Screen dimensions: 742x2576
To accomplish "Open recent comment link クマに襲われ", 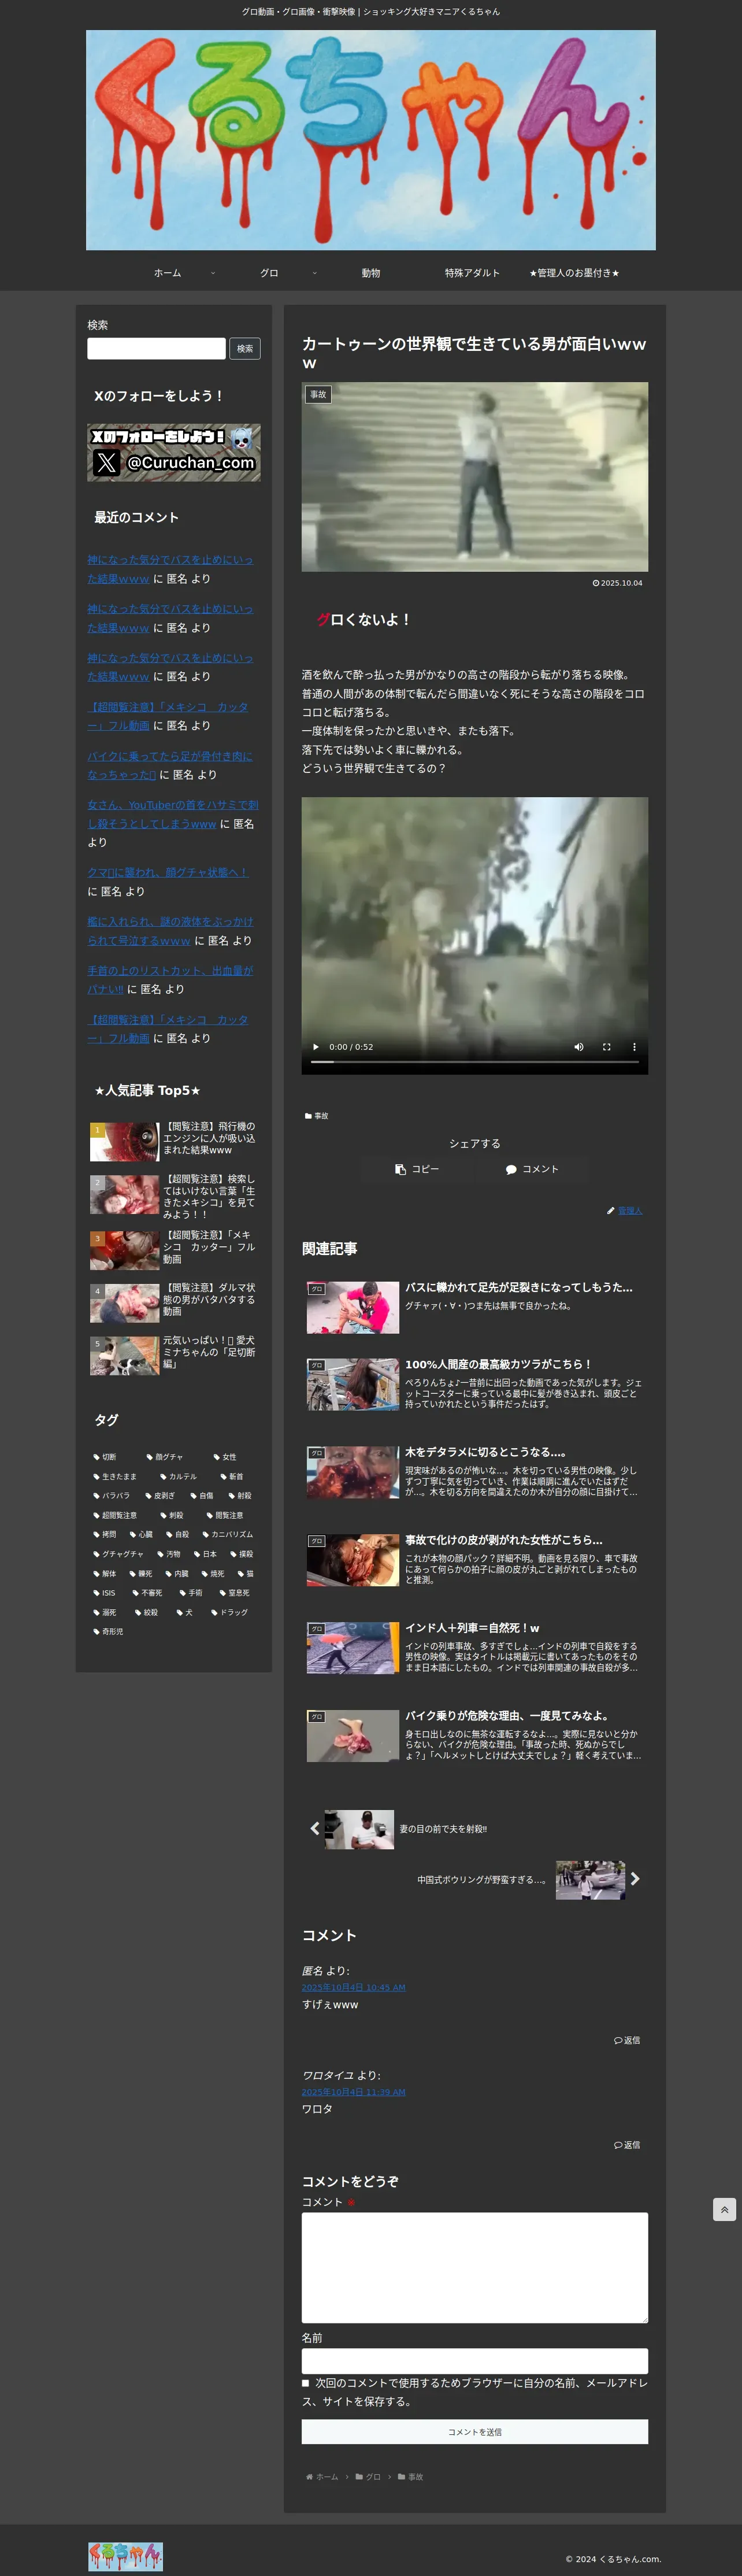I will (x=168, y=872).
